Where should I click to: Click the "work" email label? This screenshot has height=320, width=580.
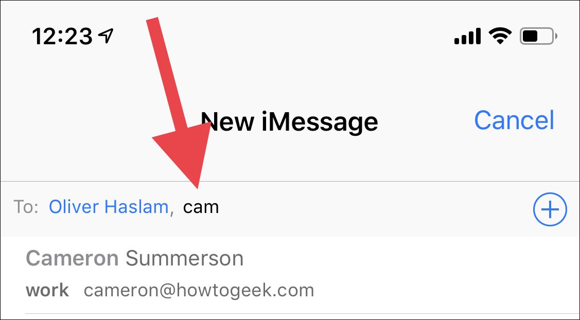tap(47, 290)
